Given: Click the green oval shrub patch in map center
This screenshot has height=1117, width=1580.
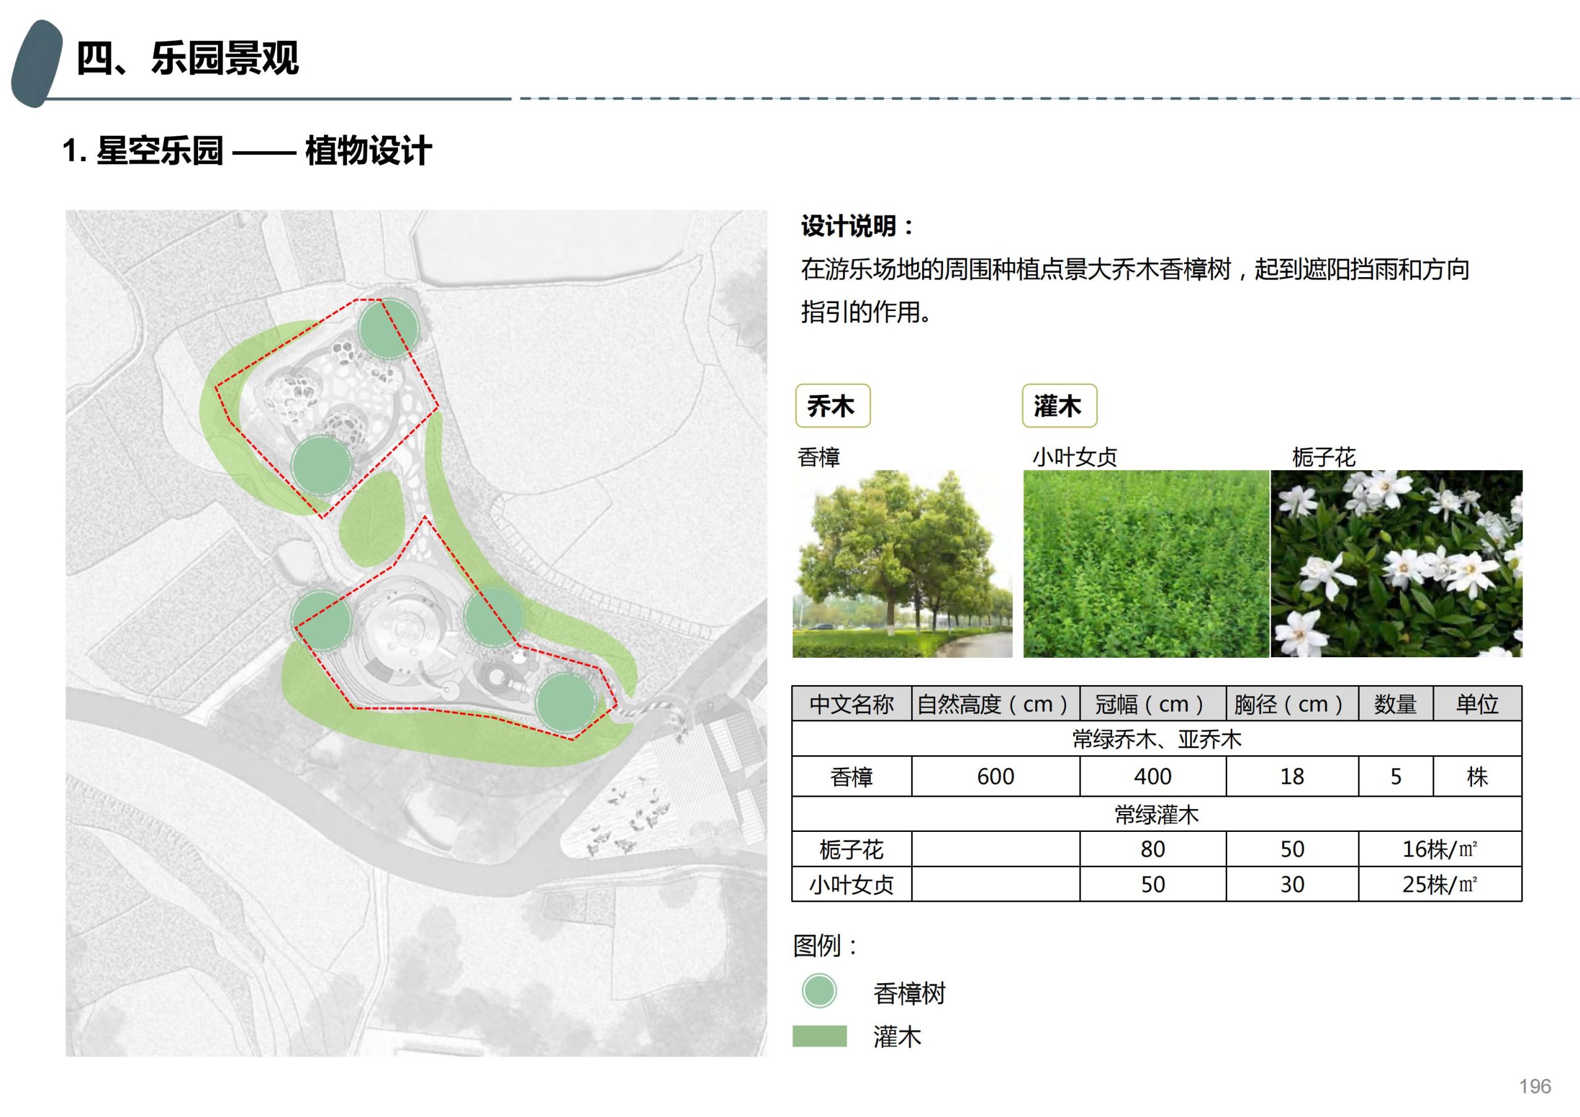Looking at the screenshot, I should pos(372,520).
